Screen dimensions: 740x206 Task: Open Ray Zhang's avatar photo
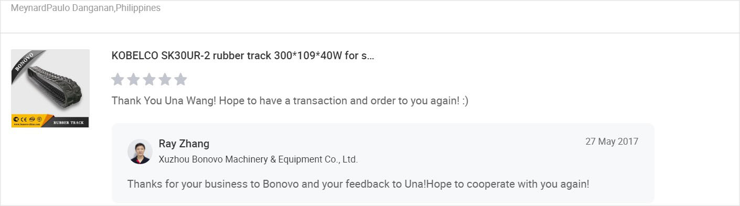[x=140, y=151]
